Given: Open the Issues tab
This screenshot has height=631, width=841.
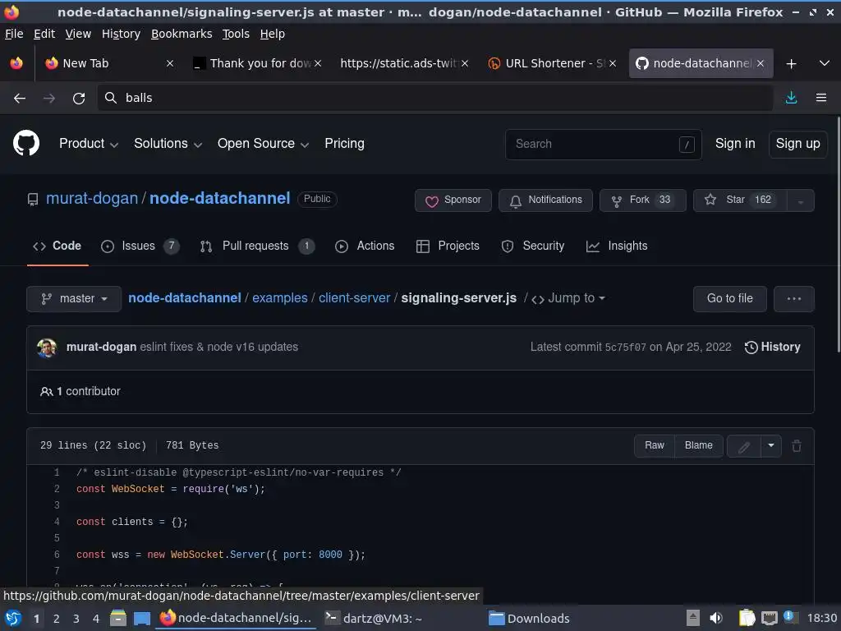Looking at the screenshot, I should (140, 246).
